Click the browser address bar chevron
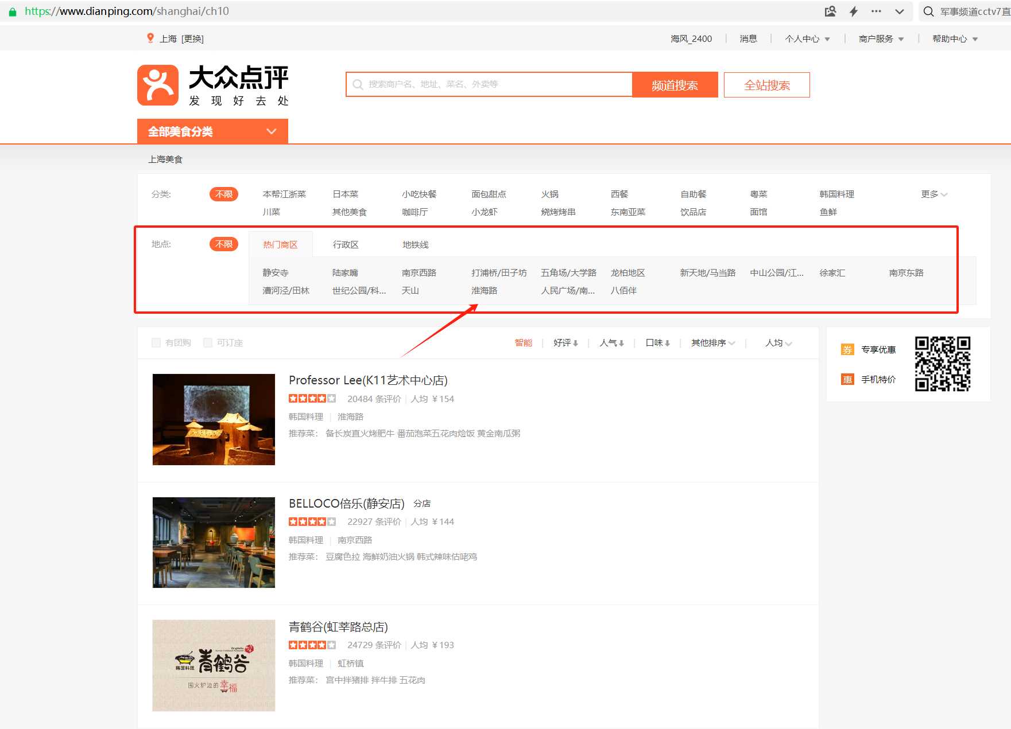The image size is (1011, 729). [x=900, y=11]
